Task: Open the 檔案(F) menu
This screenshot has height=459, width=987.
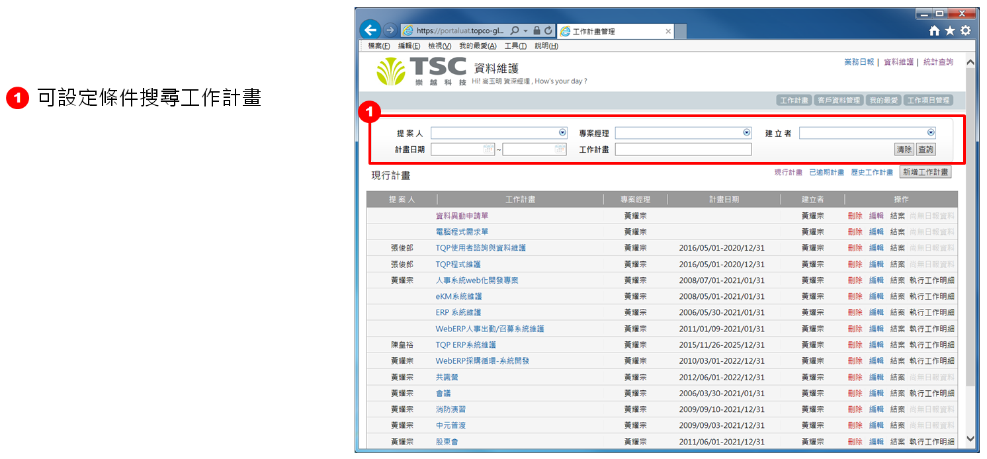Action: click(x=378, y=46)
